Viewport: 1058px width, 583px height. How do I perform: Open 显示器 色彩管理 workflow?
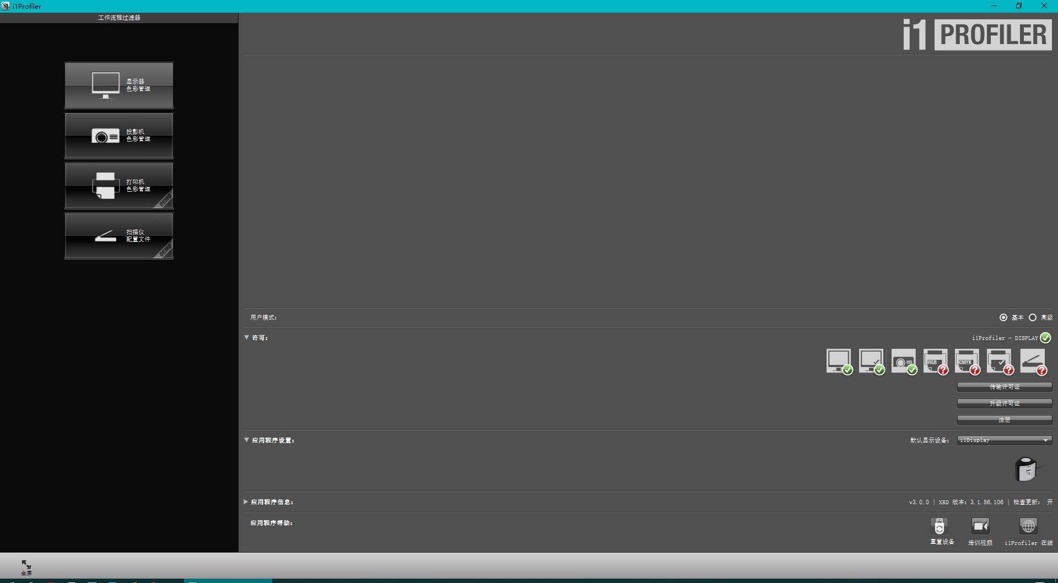click(x=119, y=85)
